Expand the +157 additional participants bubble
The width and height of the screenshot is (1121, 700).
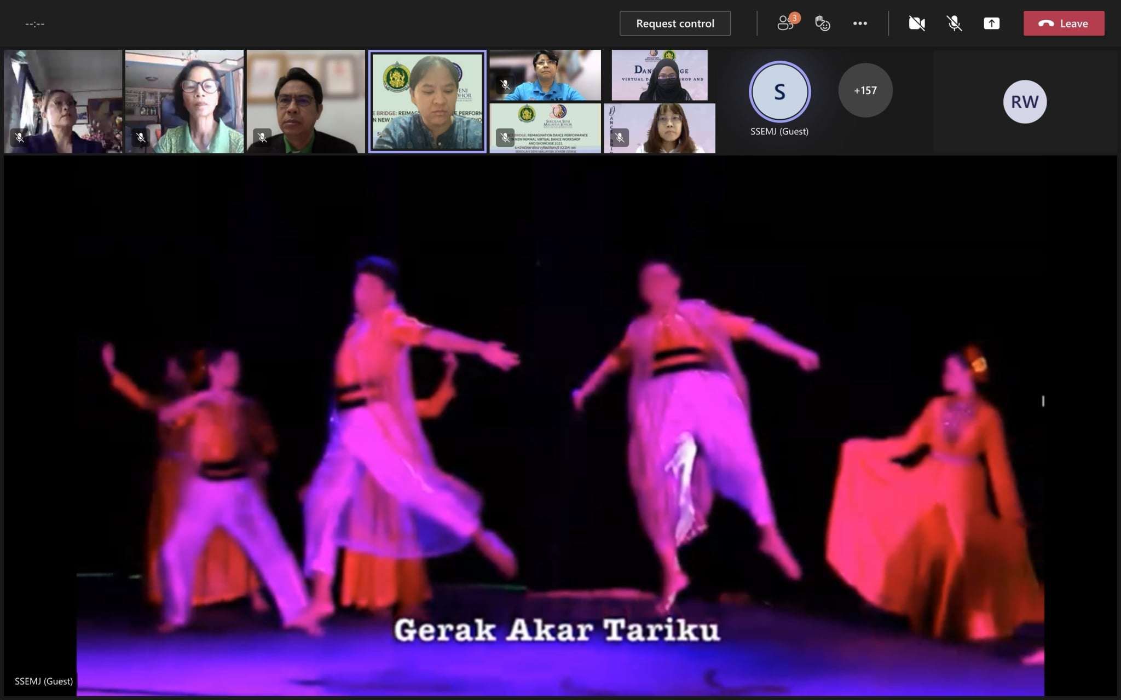865,90
